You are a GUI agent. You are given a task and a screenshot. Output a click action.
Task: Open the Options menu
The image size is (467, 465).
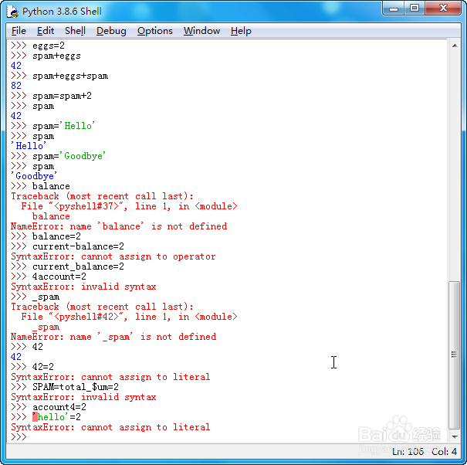pos(155,31)
